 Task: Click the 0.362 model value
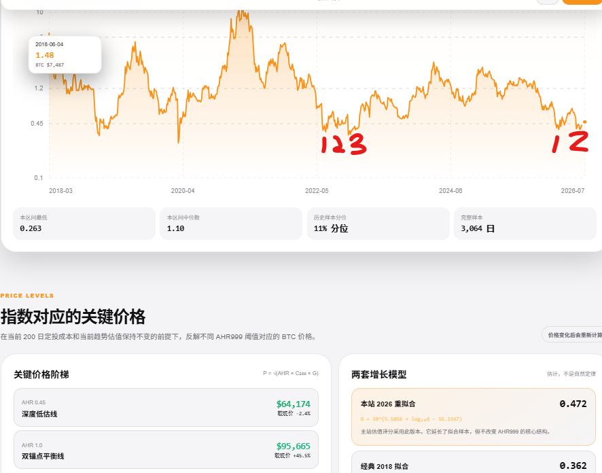(573, 466)
